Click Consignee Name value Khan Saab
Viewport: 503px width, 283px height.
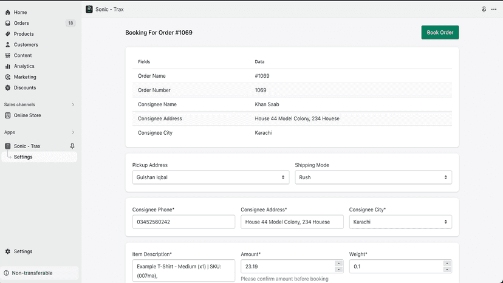point(267,104)
